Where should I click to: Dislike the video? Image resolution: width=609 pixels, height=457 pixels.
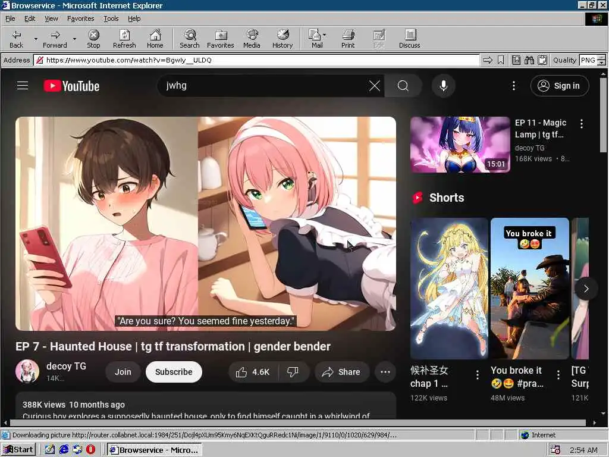coord(293,372)
